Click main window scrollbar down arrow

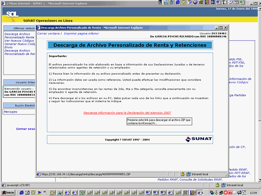click(x=259, y=180)
